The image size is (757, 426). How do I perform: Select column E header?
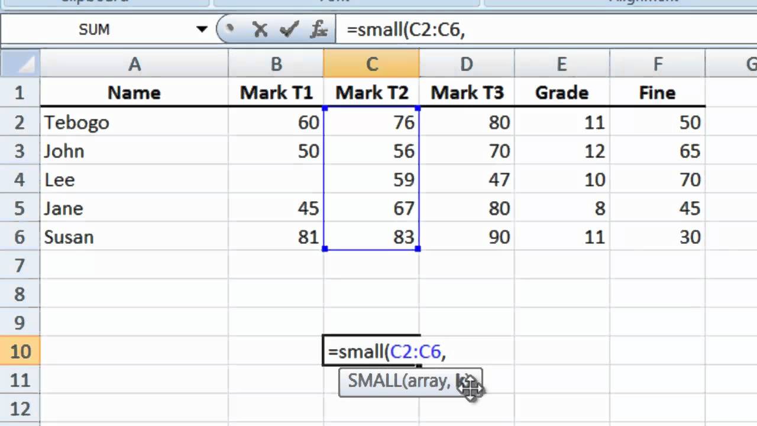pyautogui.click(x=562, y=64)
